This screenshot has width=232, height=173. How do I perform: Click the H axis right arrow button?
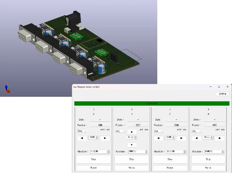pos(220,138)
